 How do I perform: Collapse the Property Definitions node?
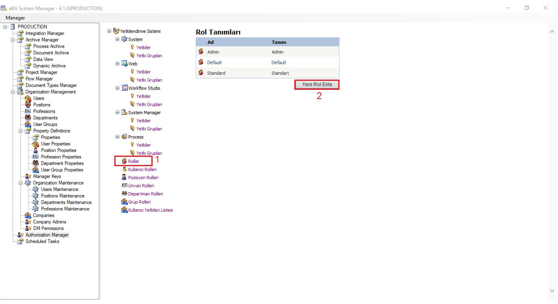[21, 131]
